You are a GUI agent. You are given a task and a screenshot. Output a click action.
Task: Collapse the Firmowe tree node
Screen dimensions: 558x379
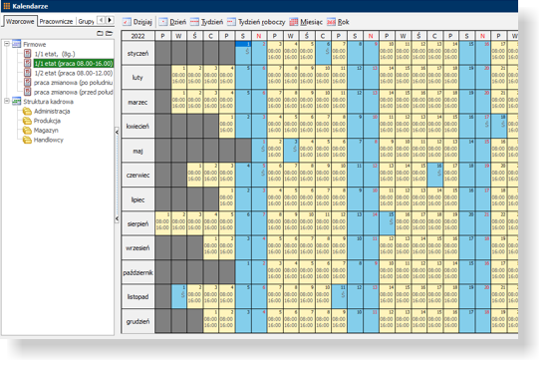click(x=6, y=44)
